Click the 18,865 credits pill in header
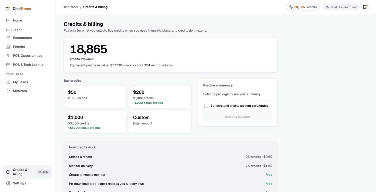This screenshot has height=192, width=376. coord(303,7)
